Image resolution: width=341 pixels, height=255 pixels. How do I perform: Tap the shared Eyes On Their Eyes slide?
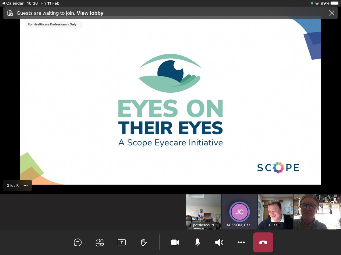[170, 101]
